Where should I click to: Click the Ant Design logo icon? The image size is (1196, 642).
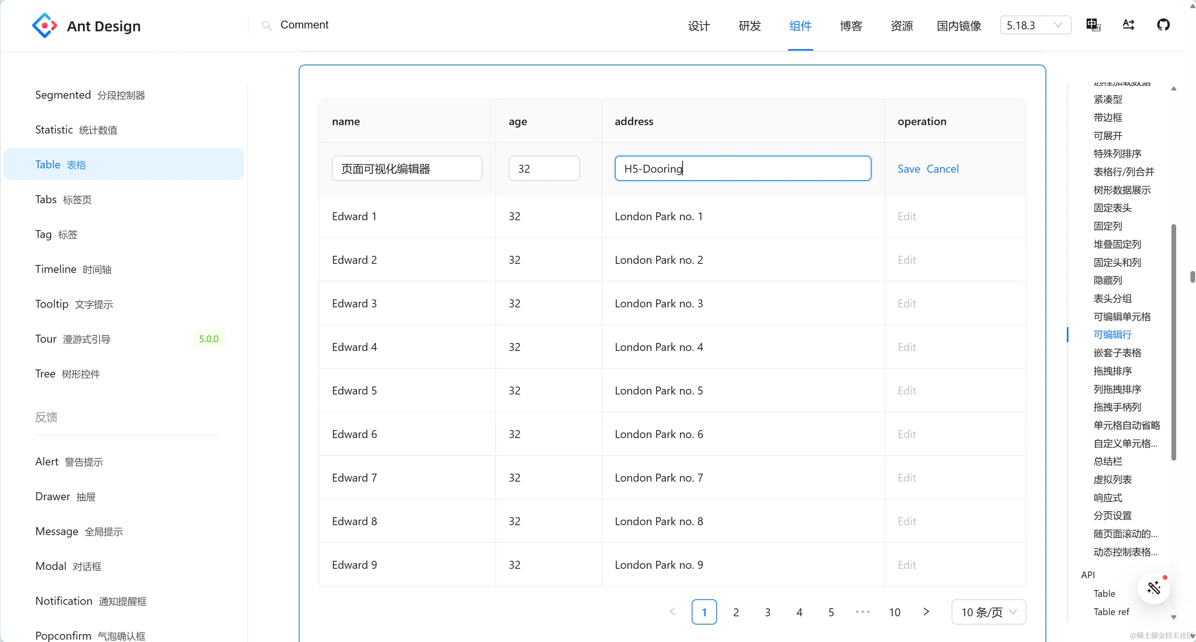(x=45, y=25)
